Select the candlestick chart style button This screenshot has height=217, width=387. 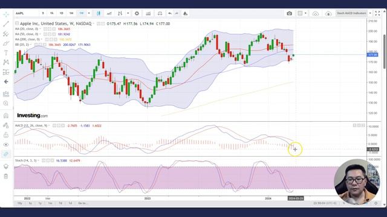point(99,13)
